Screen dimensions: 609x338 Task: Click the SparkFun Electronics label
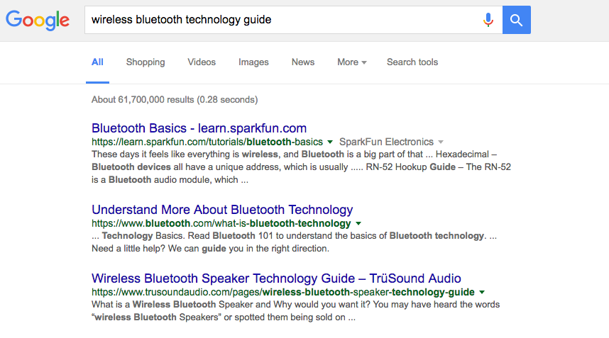click(x=386, y=142)
